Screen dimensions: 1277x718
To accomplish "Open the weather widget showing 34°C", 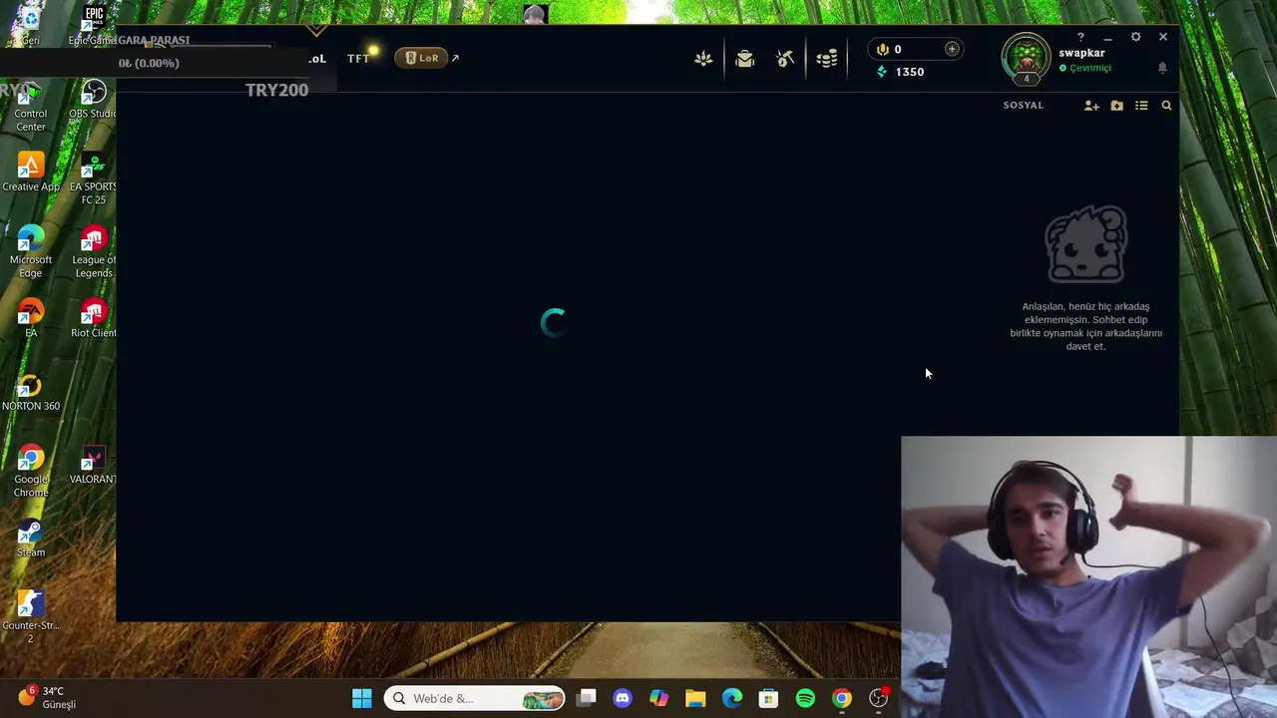I will 47,697.
